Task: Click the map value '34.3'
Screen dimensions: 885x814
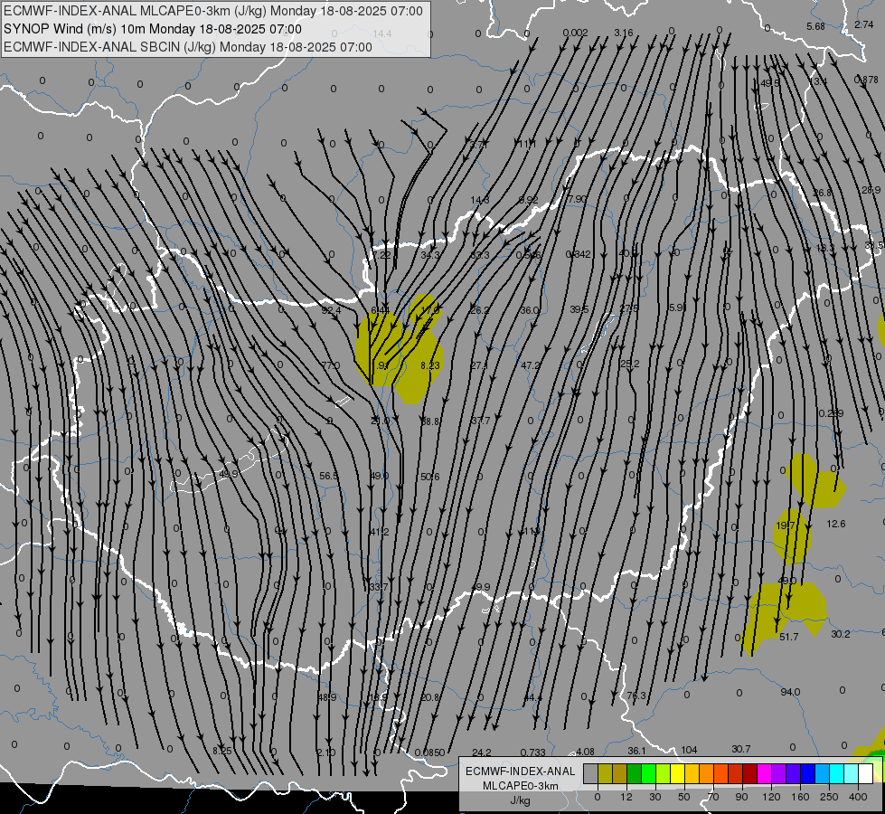Action: pos(430,255)
